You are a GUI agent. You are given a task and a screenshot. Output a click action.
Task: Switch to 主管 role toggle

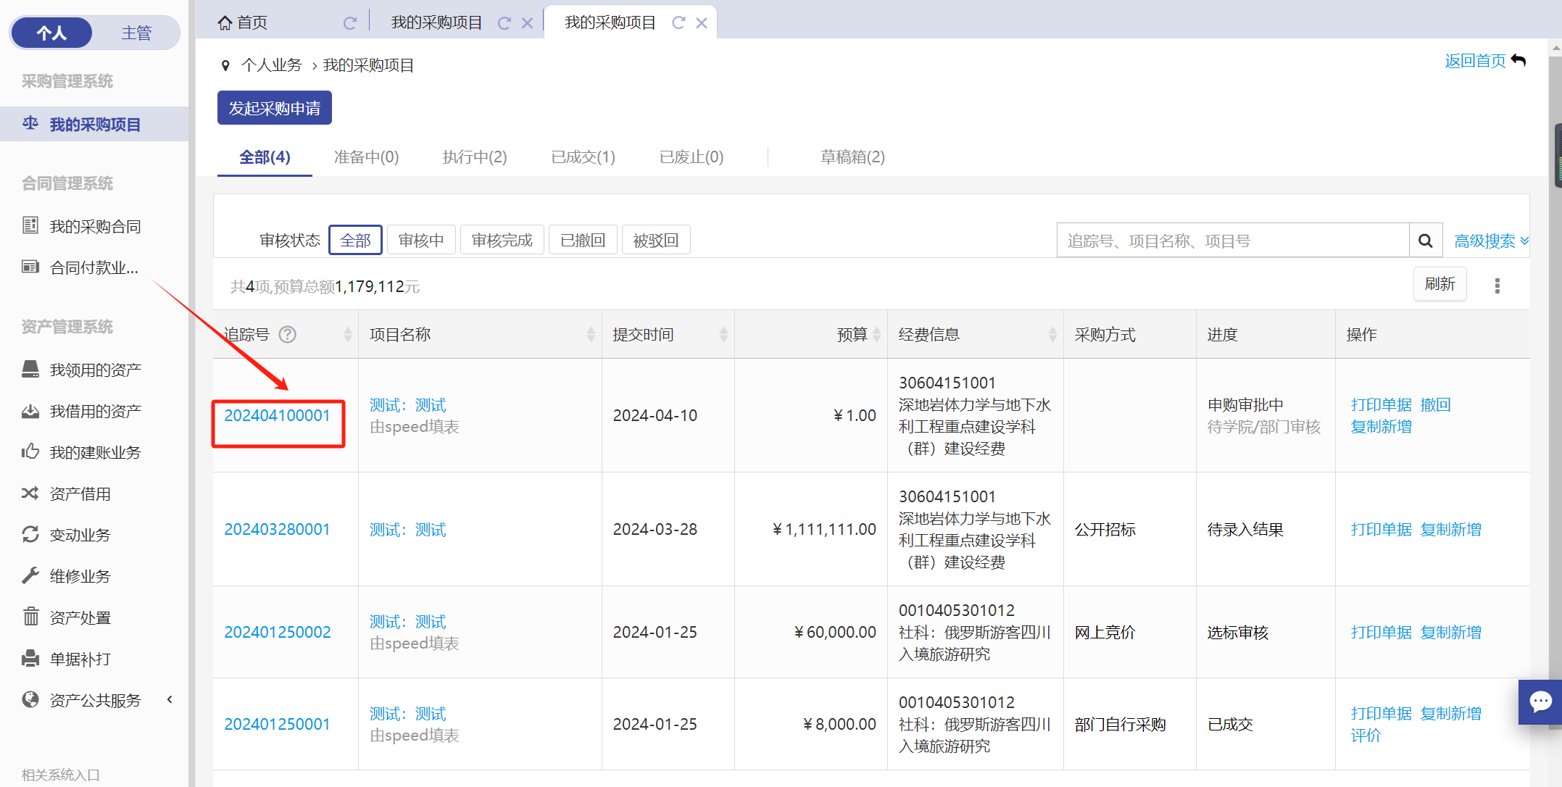(136, 33)
